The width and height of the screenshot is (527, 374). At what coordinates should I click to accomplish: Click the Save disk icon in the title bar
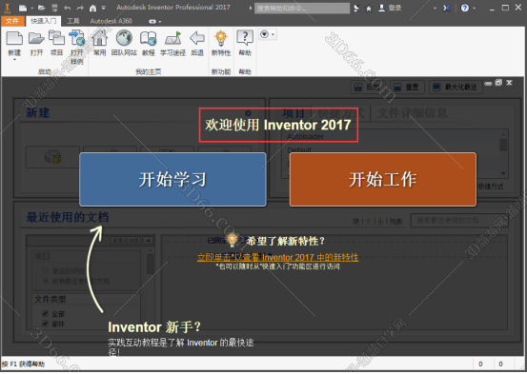click(x=54, y=8)
